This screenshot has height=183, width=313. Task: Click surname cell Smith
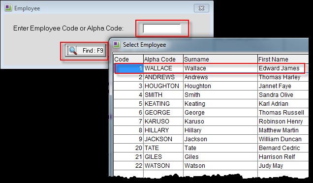pos(220,95)
